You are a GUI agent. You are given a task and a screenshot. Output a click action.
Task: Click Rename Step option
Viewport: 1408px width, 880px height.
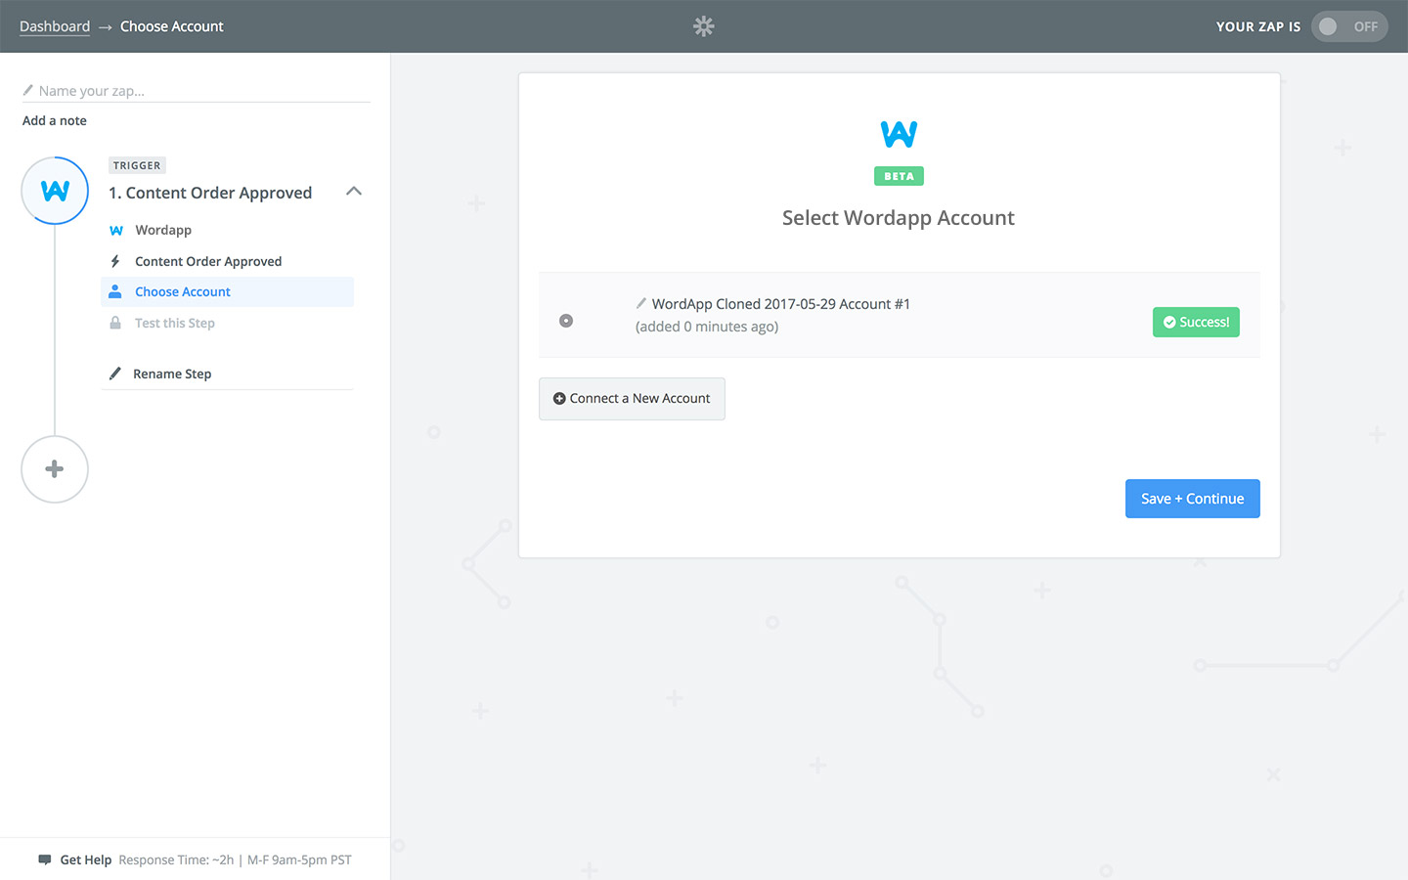pos(172,374)
